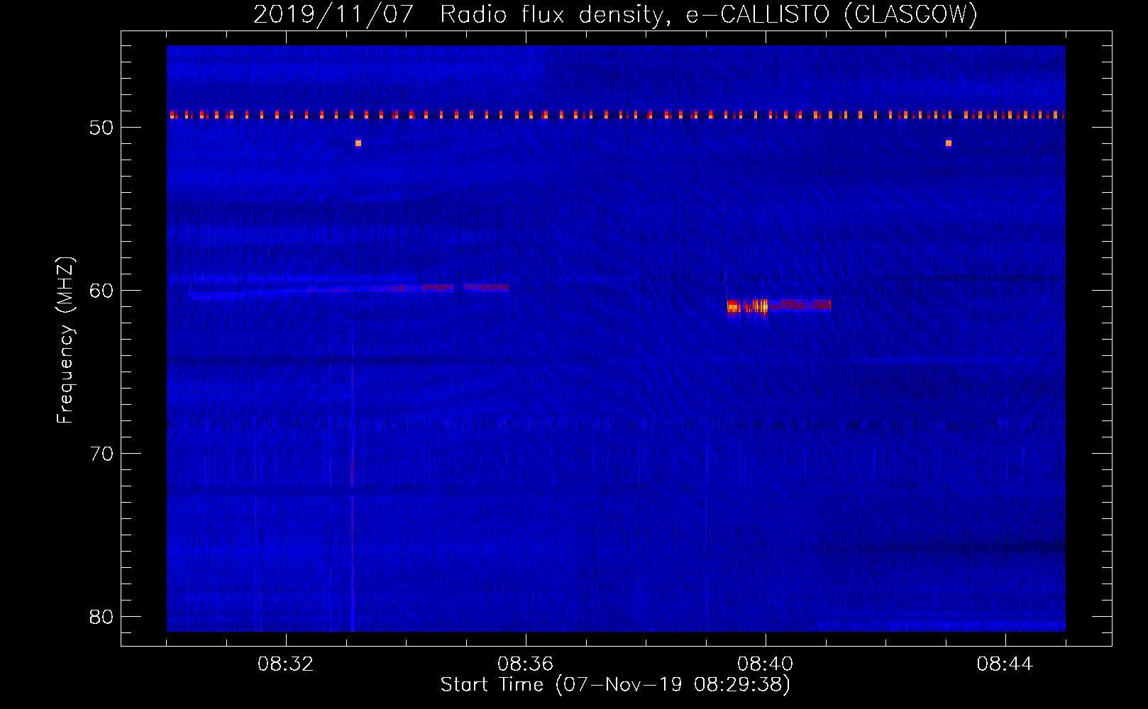Click the 70 frequency tick label
Viewport: 1148px width, 709px height.
pyautogui.click(x=101, y=454)
